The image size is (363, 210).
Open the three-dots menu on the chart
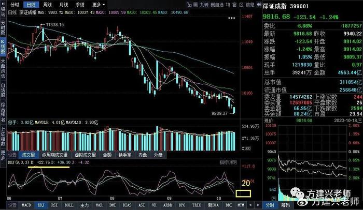(231, 18)
